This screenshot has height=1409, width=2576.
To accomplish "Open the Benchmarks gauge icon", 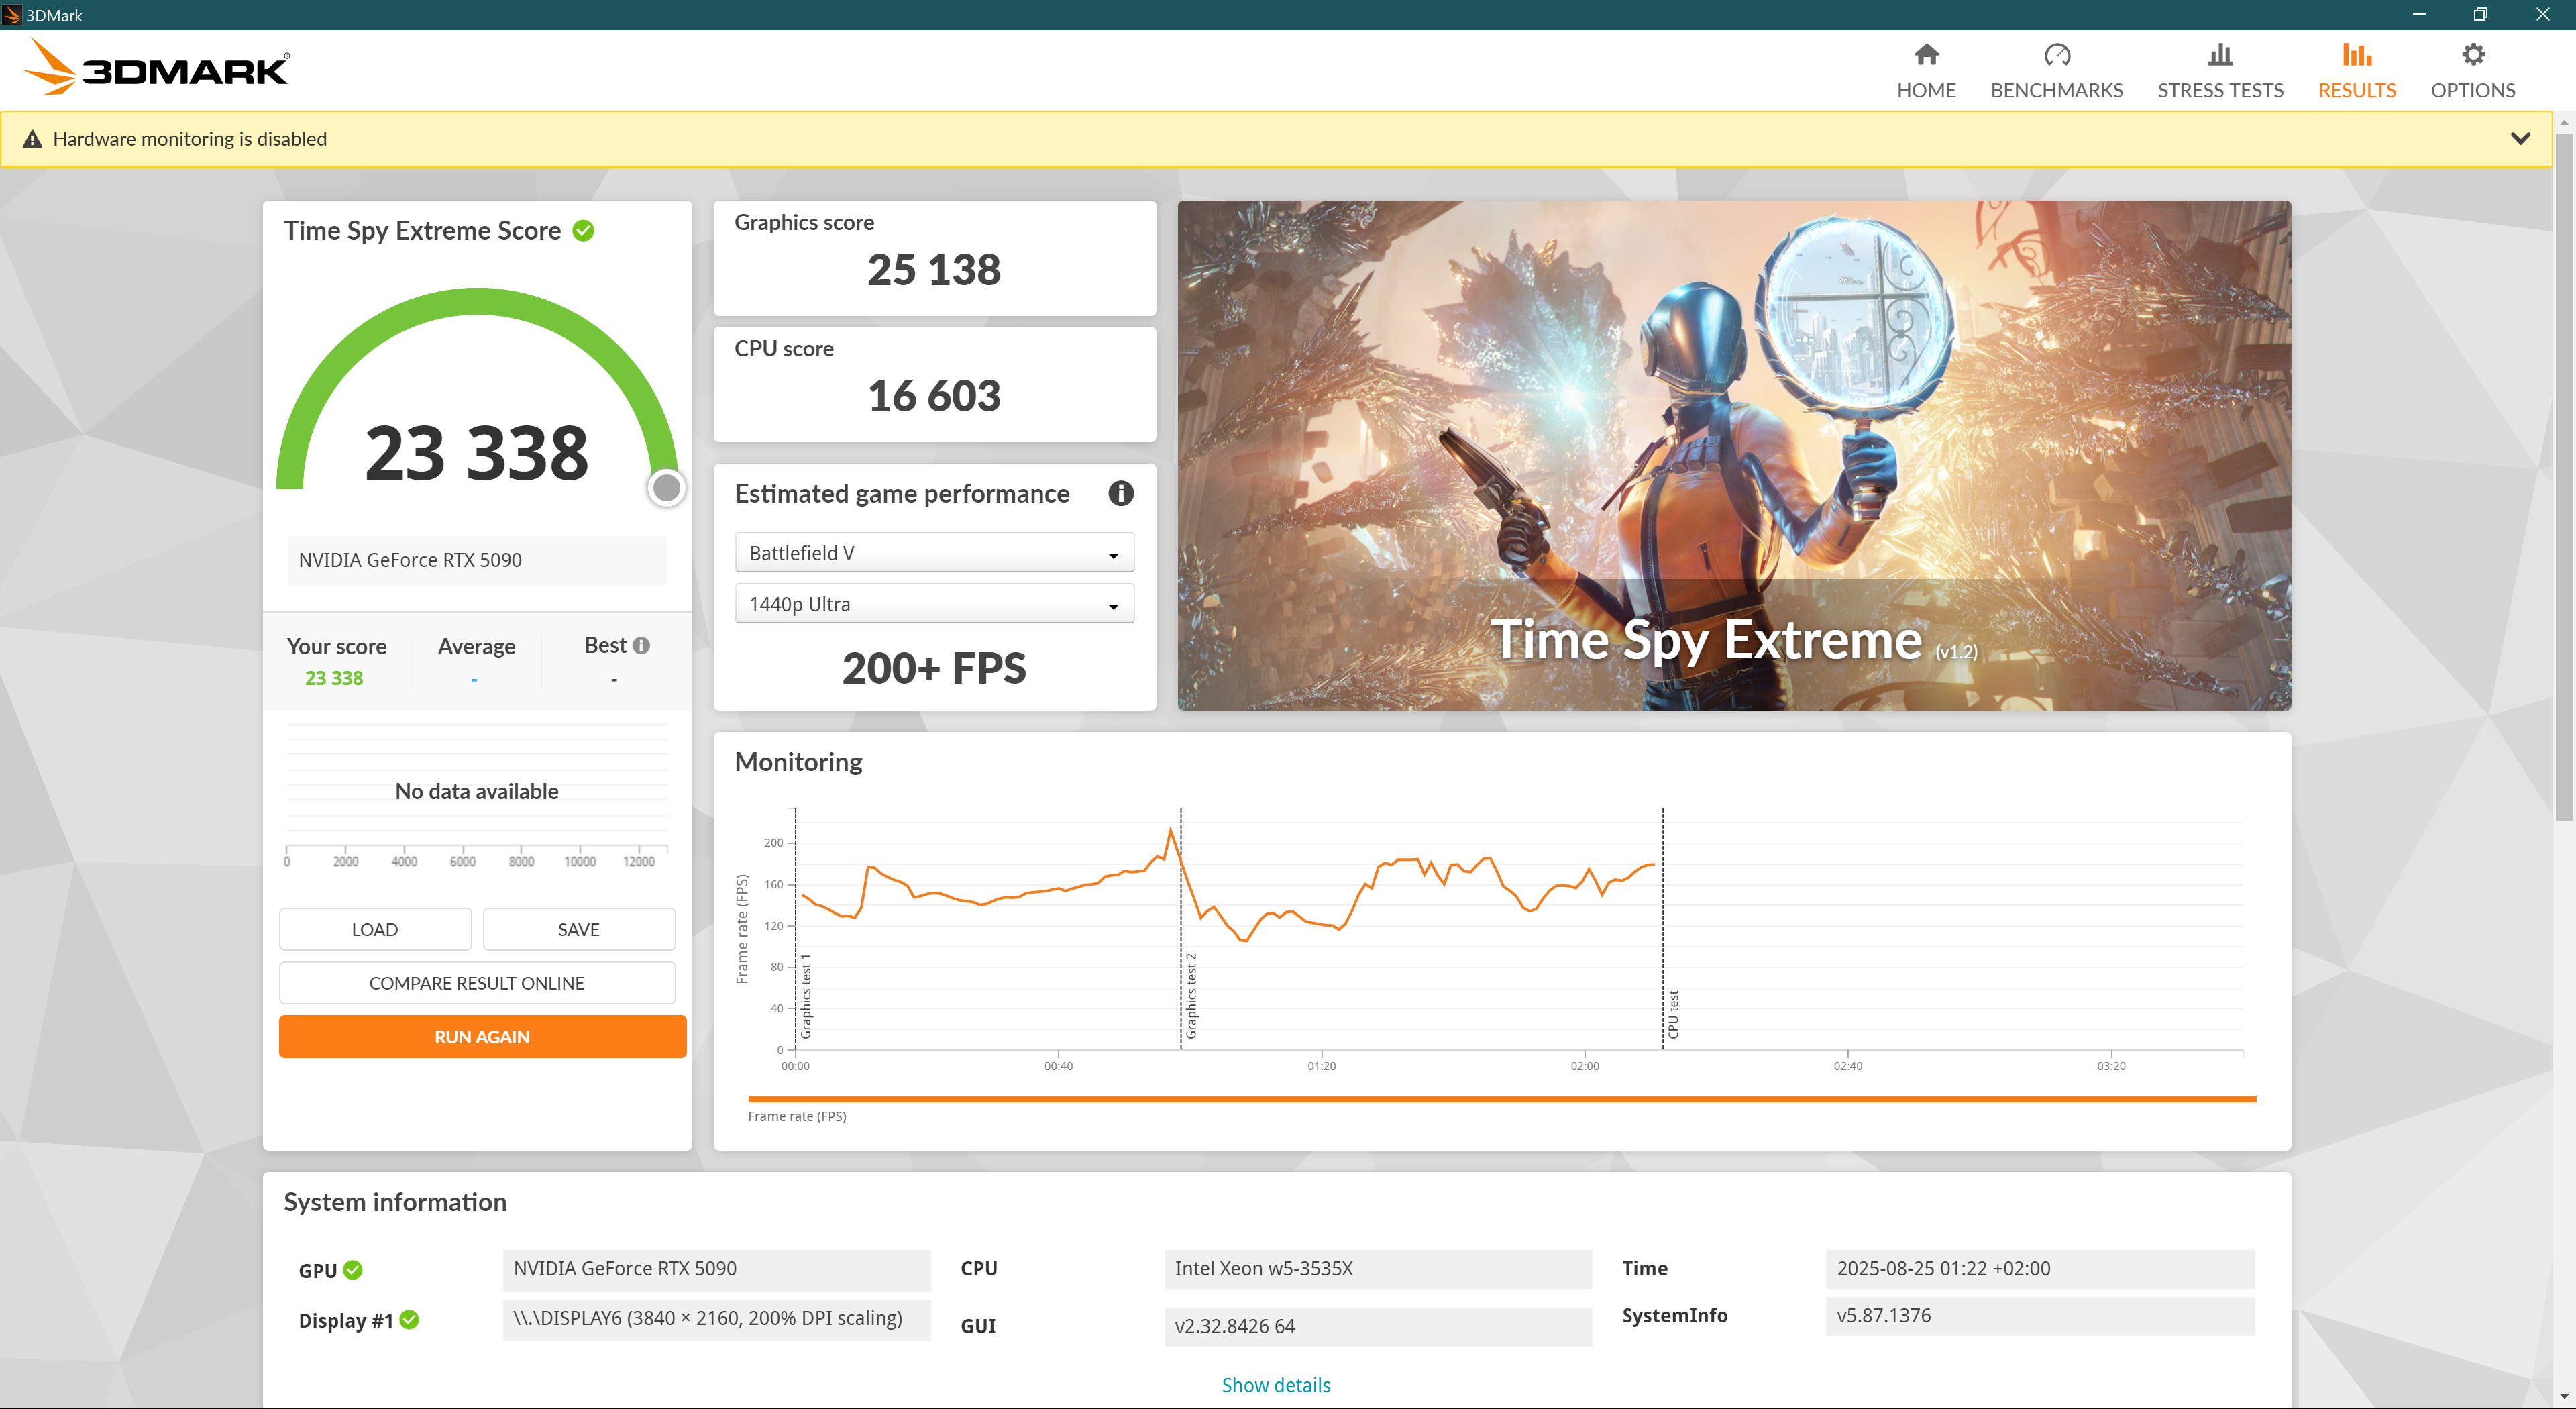I will point(2056,54).
